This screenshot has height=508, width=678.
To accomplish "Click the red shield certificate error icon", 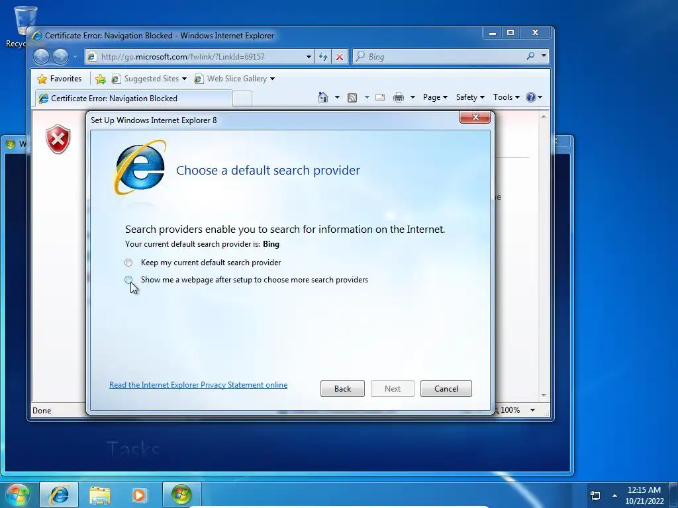I will pyautogui.click(x=58, y=139).
